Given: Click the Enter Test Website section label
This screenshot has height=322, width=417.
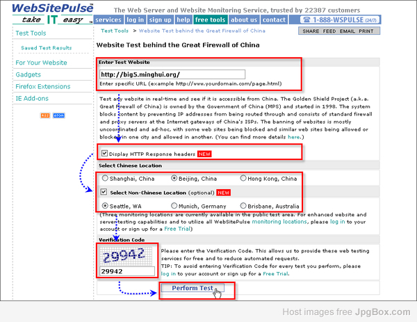Looking at the screenshot, I should click(x=124, y=63).
